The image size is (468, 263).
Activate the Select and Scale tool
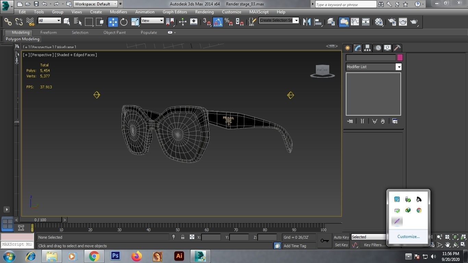tap(135, 22)
